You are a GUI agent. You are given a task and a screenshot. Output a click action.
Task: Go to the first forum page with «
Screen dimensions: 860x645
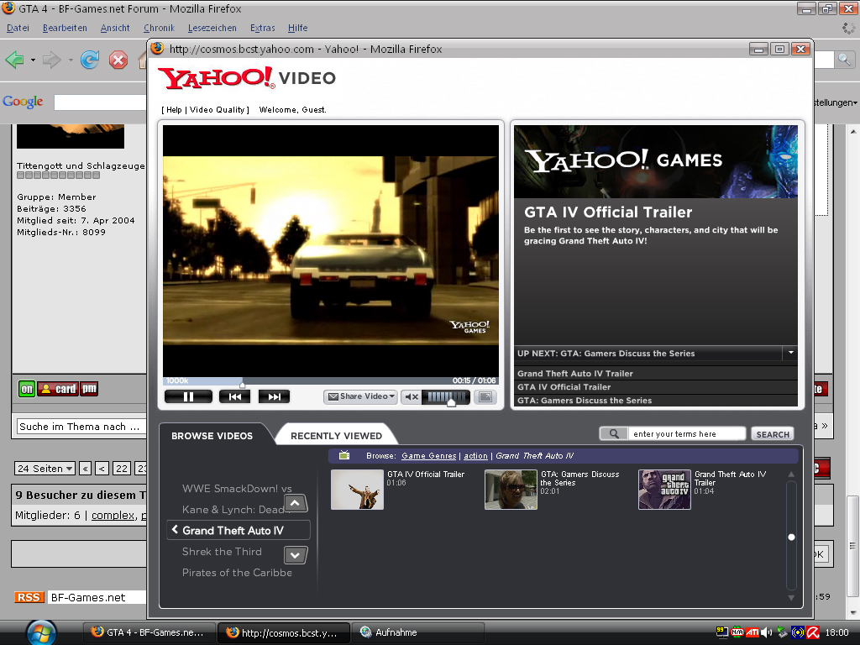click(85, 469)
